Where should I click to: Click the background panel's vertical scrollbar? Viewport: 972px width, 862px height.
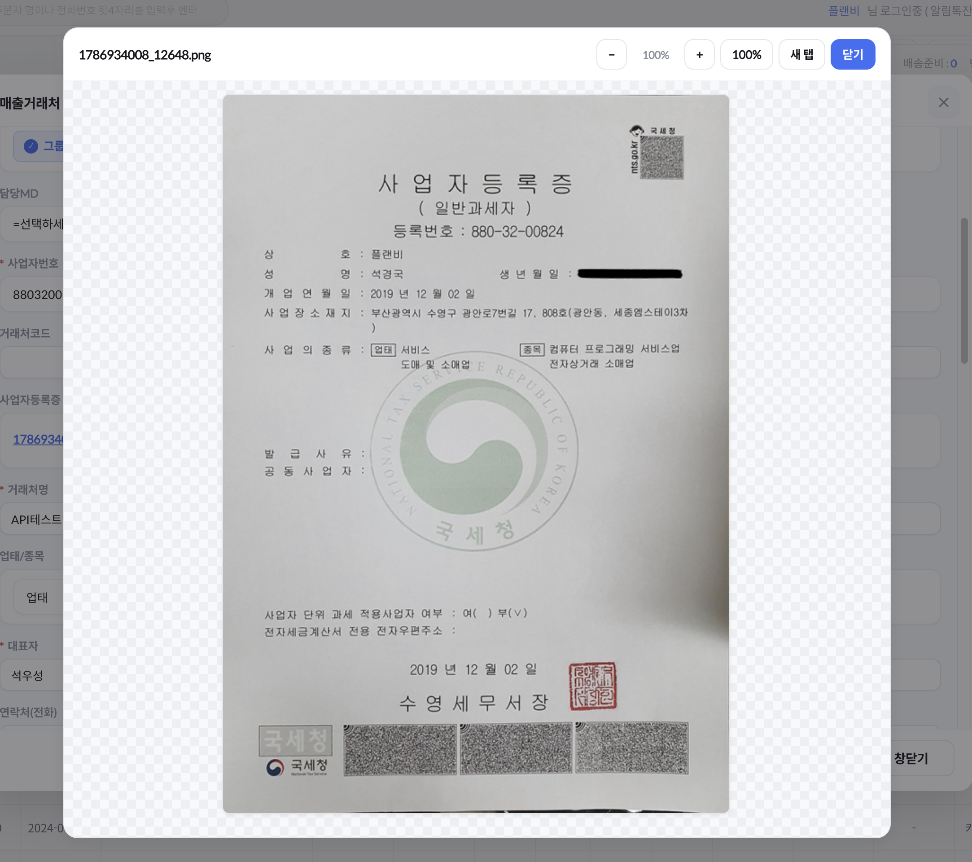[964, 291]
